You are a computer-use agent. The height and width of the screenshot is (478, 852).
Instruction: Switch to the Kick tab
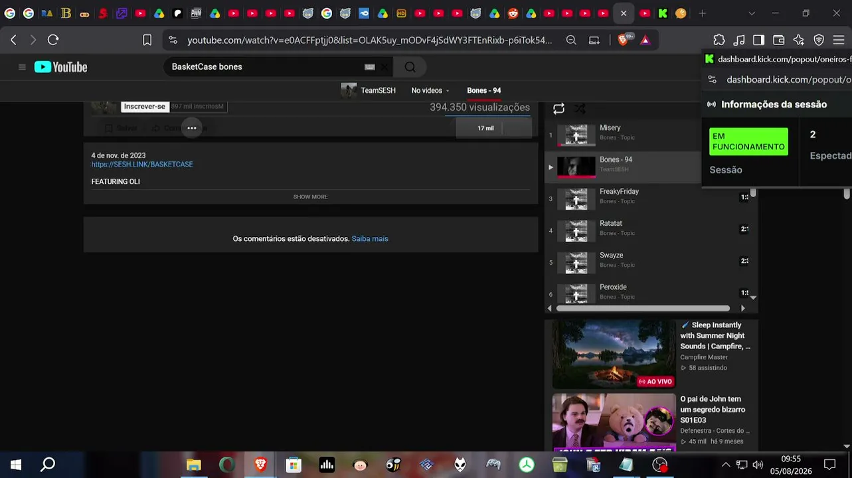(663, 13)
